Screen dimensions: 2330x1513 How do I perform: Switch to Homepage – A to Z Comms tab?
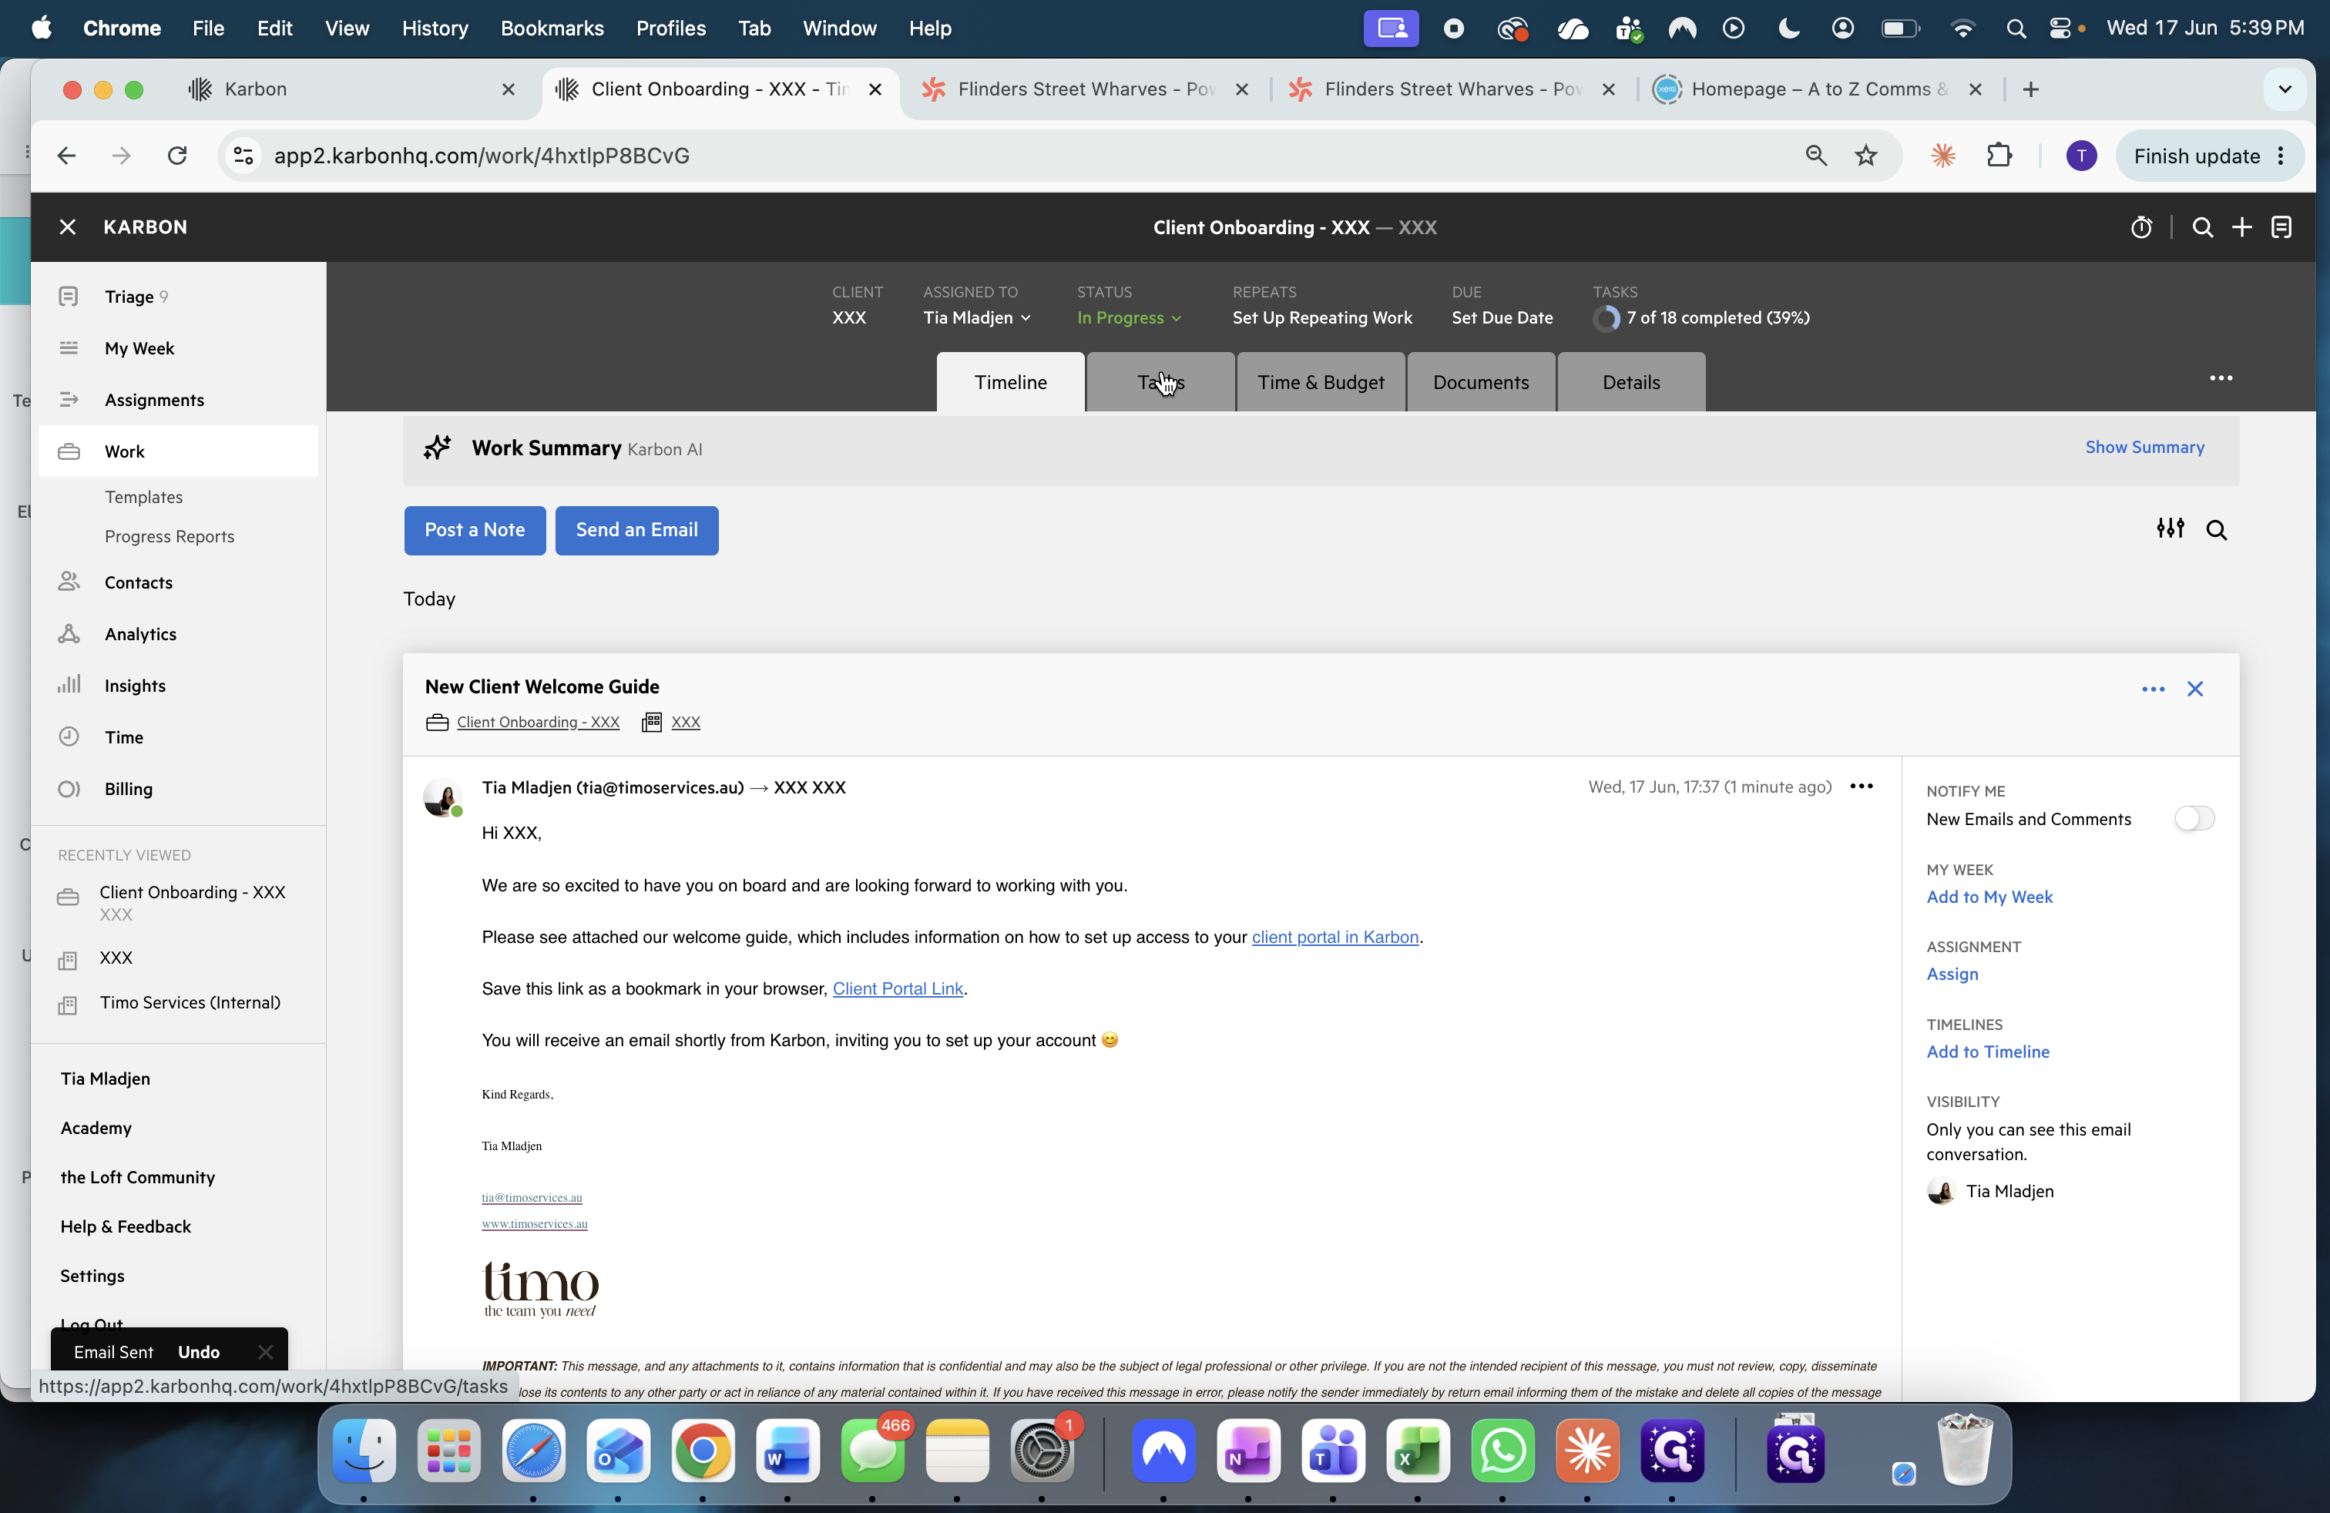pyautogui.click(x=1819, y=89)
